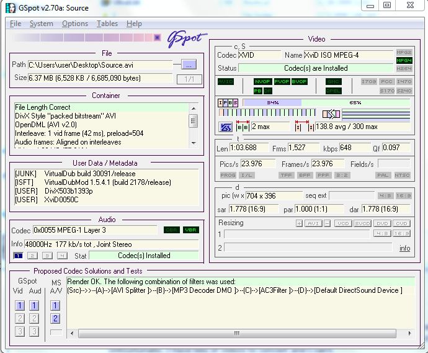
Task: Click MS A/V test button 2
Action: 55,318
